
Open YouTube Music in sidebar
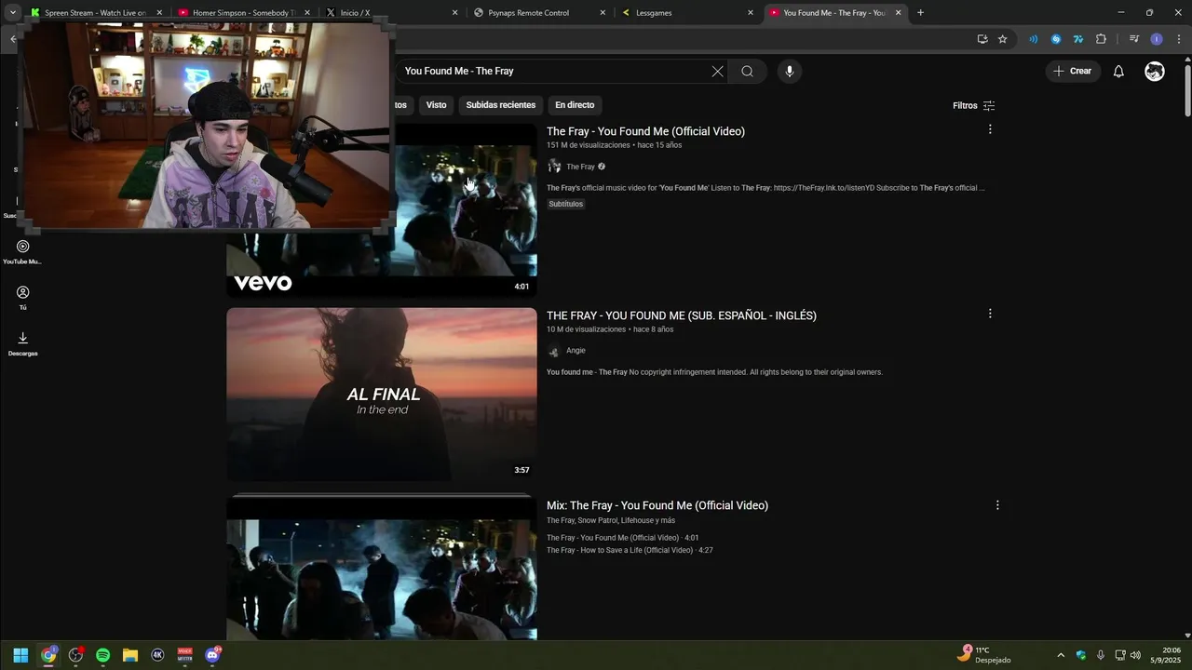pos(22,251)
